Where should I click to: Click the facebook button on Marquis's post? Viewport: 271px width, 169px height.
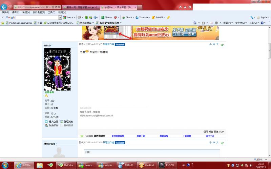coord(120,143)
